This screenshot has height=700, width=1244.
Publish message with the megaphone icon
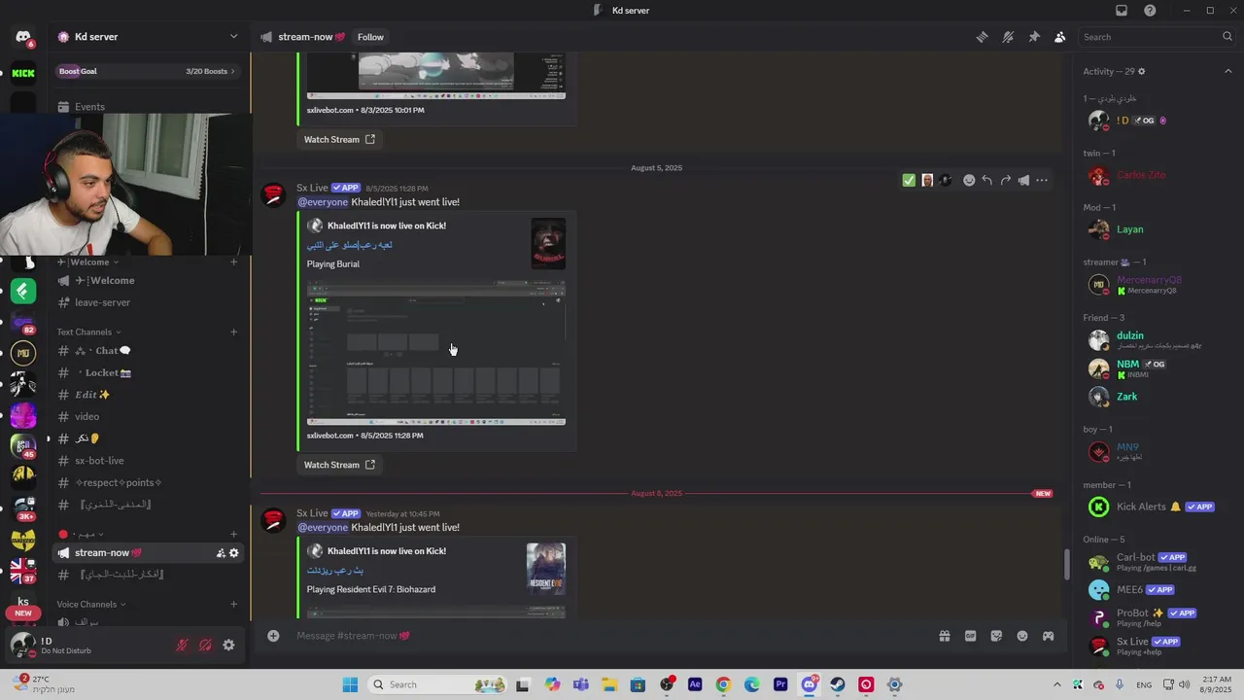point(1023,180)
